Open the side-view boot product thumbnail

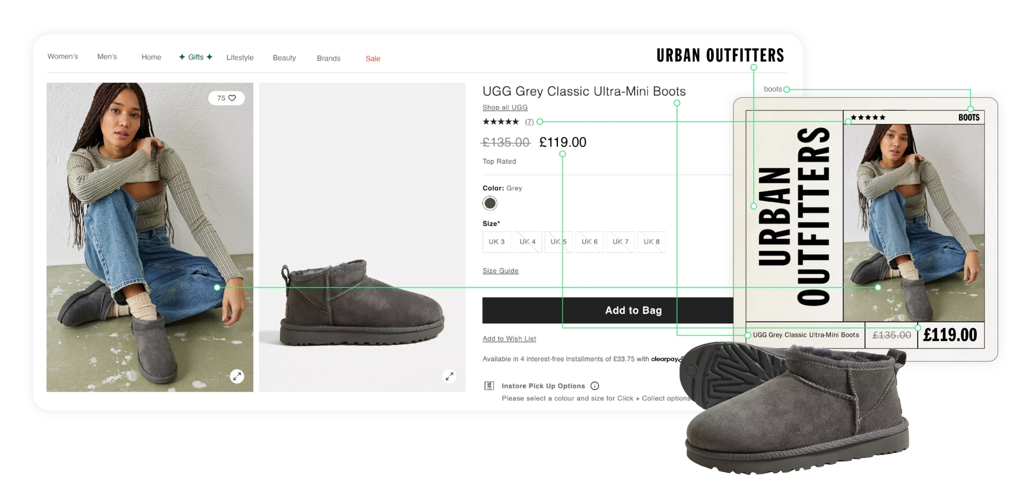(x=362, y=237)
